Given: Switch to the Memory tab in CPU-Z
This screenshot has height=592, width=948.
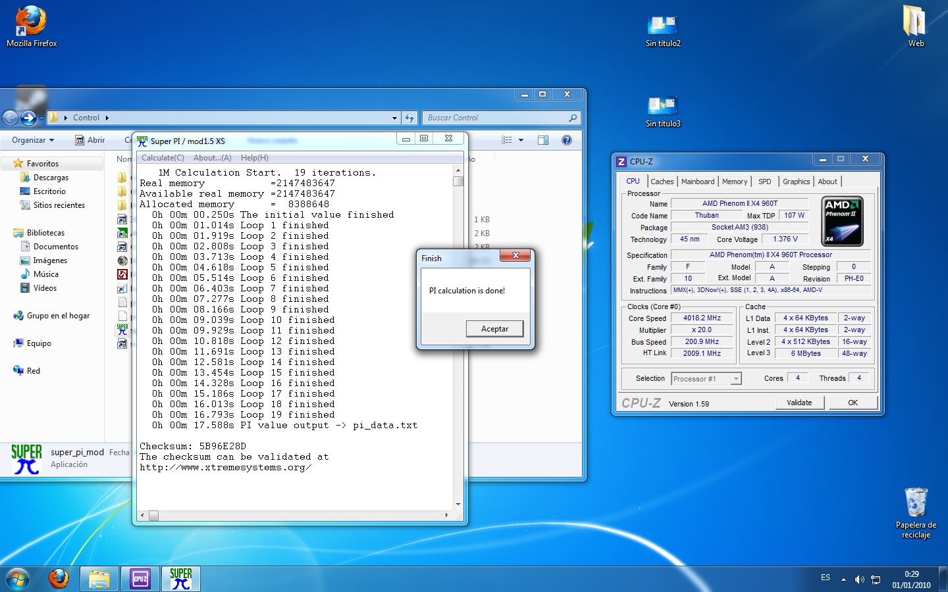Looking at the screenshot, I should 735,182.
